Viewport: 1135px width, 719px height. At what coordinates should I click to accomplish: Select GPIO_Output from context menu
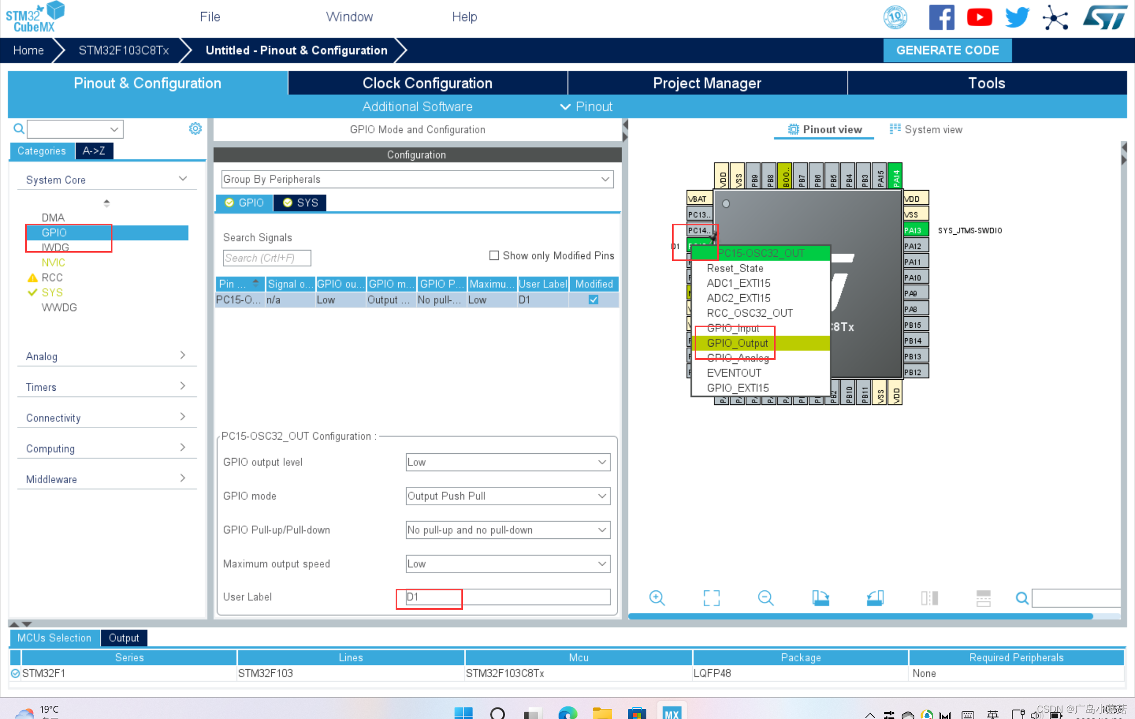click(x=738, y=344)
